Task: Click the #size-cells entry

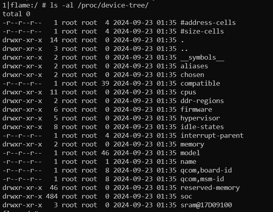Action: pos(202,31)
